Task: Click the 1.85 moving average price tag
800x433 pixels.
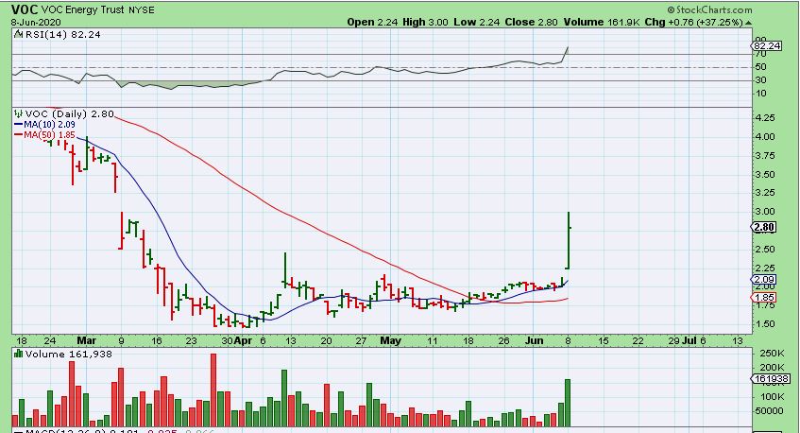Action: pyautogui.click(x=764, y=297)
